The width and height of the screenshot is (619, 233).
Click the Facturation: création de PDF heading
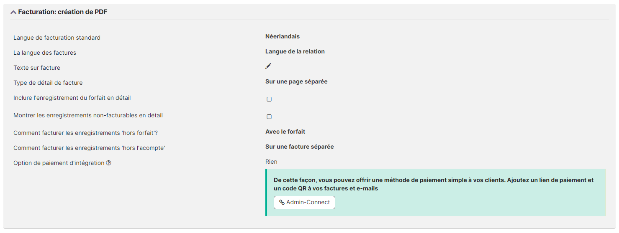tap(63, 13)
